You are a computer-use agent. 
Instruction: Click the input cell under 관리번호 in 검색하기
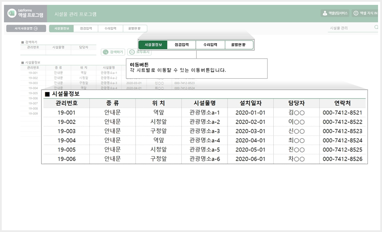(x=33, y=52)
